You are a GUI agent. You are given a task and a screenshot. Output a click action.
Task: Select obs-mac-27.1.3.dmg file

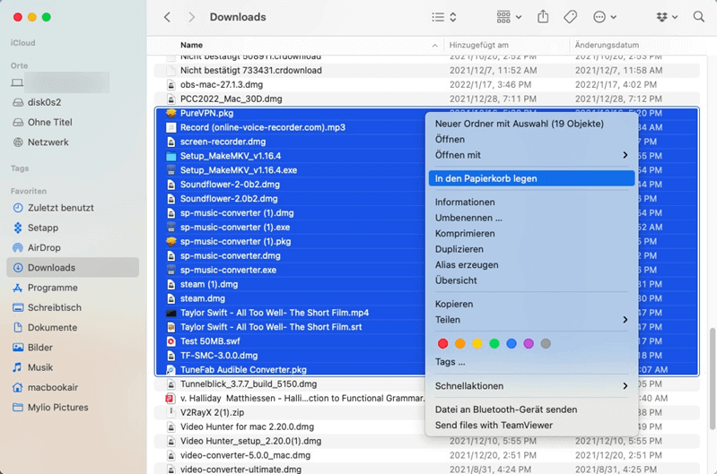222,85
